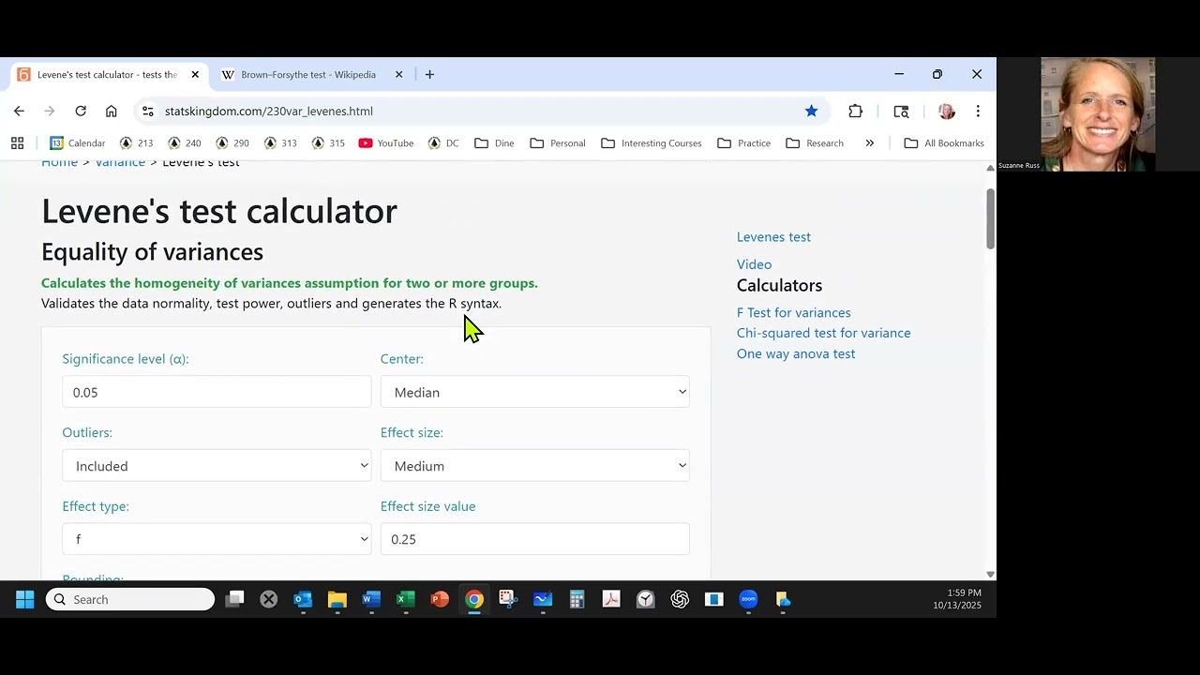Click the address bar URL

(269, 111)
